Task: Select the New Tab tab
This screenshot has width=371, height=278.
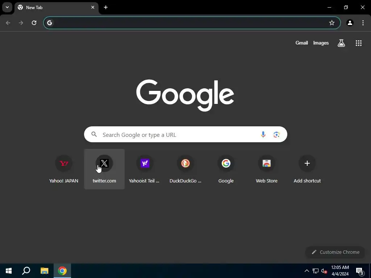Action: pos(56,8)
